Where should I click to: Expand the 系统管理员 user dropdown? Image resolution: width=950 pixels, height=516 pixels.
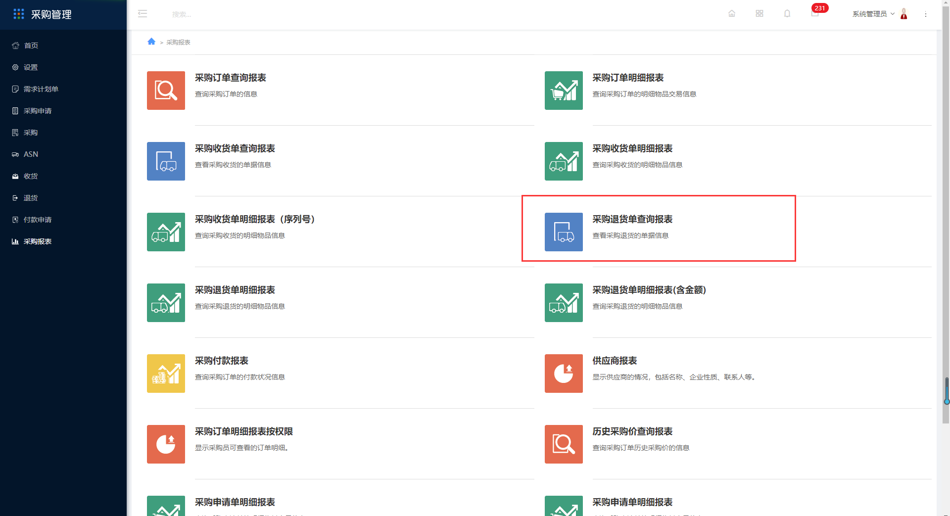(873, 14)
